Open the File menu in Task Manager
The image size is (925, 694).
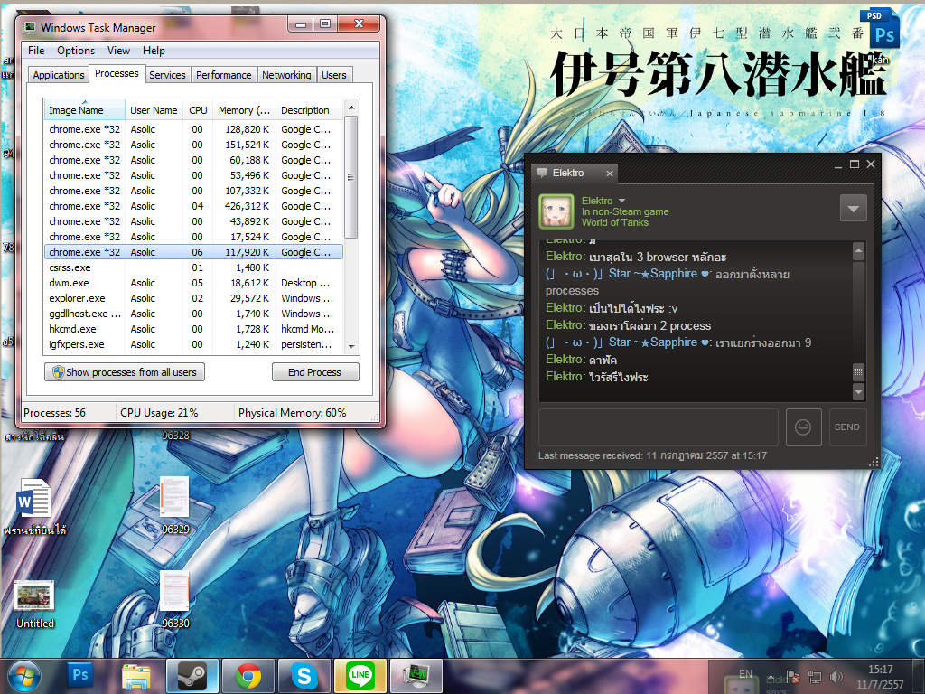click(x=36, y=51)
